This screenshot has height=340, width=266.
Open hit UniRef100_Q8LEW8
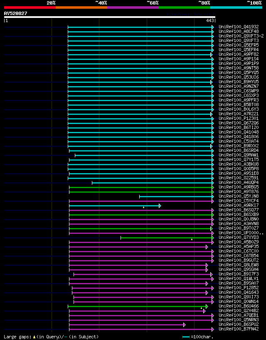tap(239, 265)
